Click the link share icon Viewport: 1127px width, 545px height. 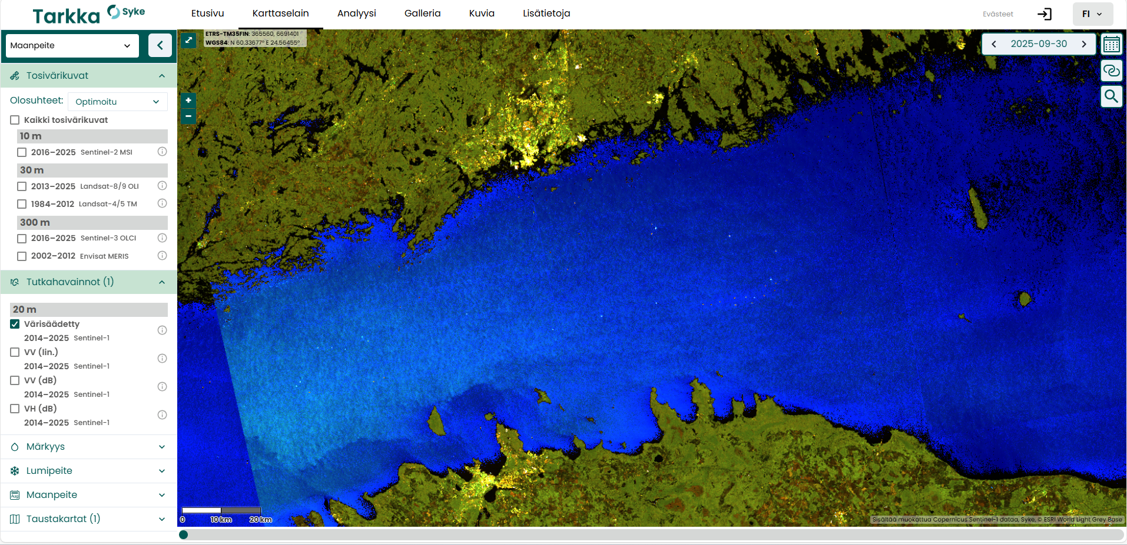coord(1111,71)
